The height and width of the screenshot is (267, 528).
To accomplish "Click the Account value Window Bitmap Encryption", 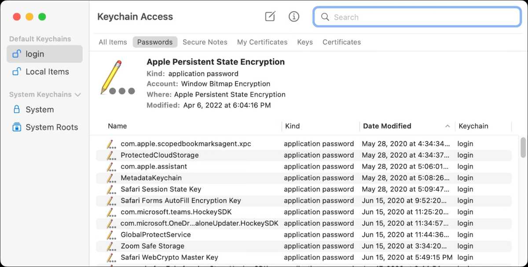I will coord(226,83).
